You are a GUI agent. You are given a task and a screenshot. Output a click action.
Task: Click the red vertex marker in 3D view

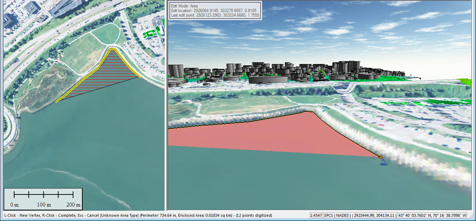coord(380,157)
